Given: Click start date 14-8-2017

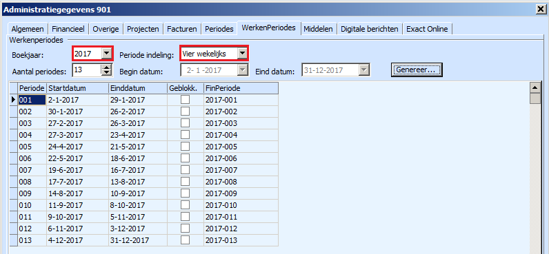Looking at the screenshot, I should (x=77, y=193).
